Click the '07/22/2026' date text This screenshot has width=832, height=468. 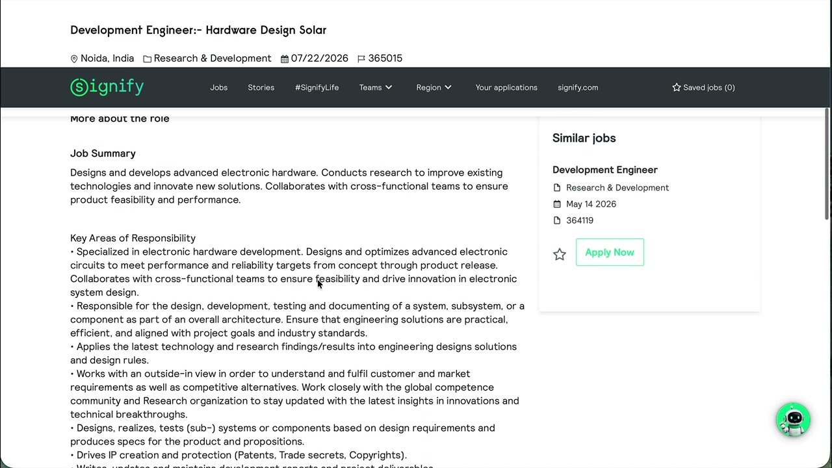pos(320,58)
